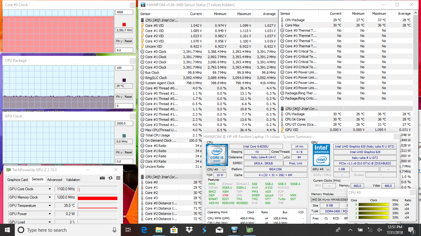This screenshot has height=236, width=421.
Task: Select the CPU IA Cores temperature row
Action: click(346, 119)
